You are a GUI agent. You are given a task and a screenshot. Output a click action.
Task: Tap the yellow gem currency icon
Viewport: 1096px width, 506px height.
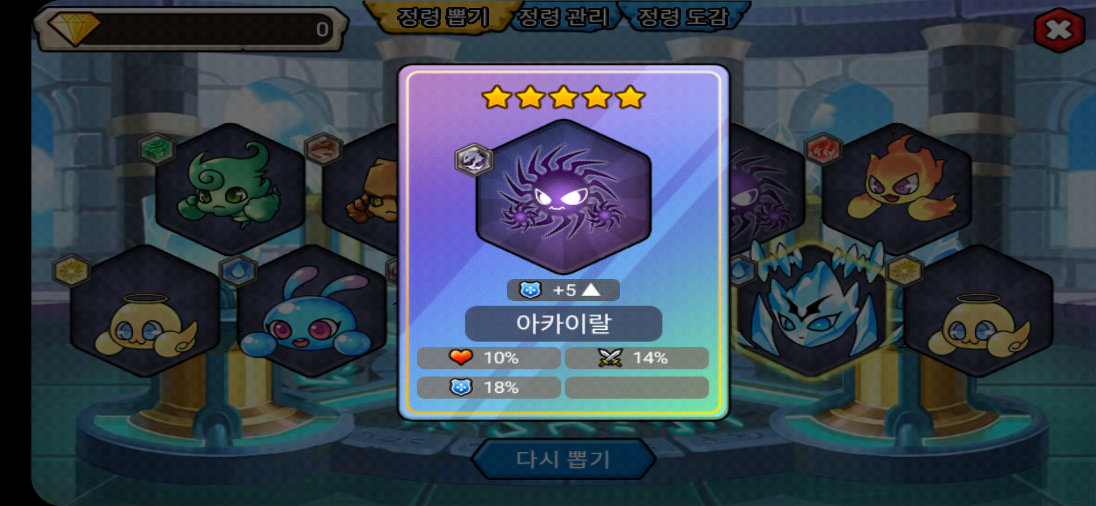coord(74,28)
